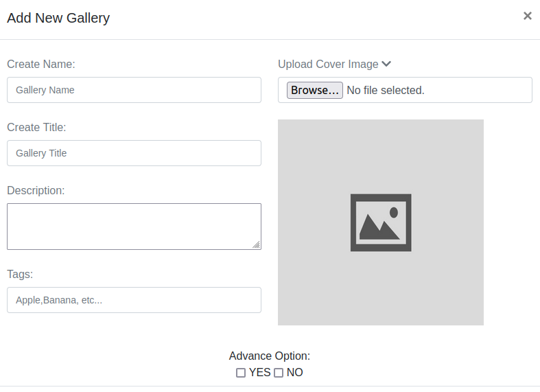
Task: Click the picture placeholder icon
Action: pyautogui.click(x=381, y=222)
